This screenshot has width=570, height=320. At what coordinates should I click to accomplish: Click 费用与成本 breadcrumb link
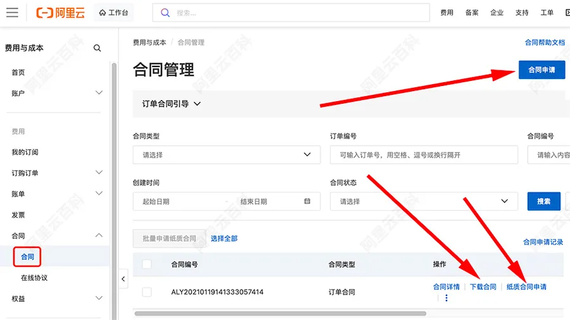coord(149,42)
